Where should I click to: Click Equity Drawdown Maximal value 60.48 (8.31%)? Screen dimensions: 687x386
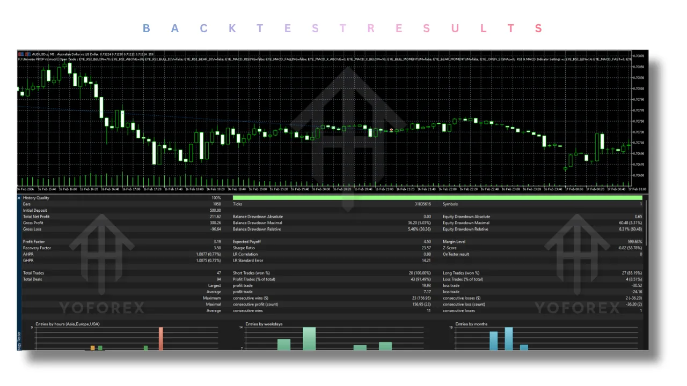[x=630, y=223]
